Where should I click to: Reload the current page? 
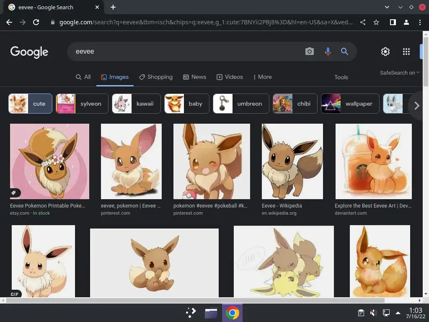(x=36, y=22)
